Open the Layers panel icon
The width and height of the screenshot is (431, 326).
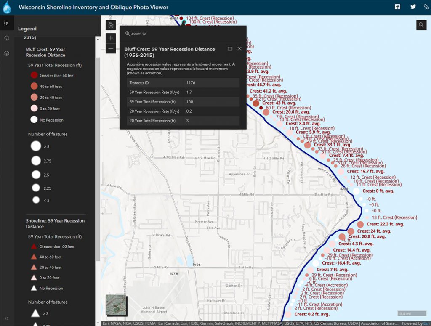tap(7, 53)
